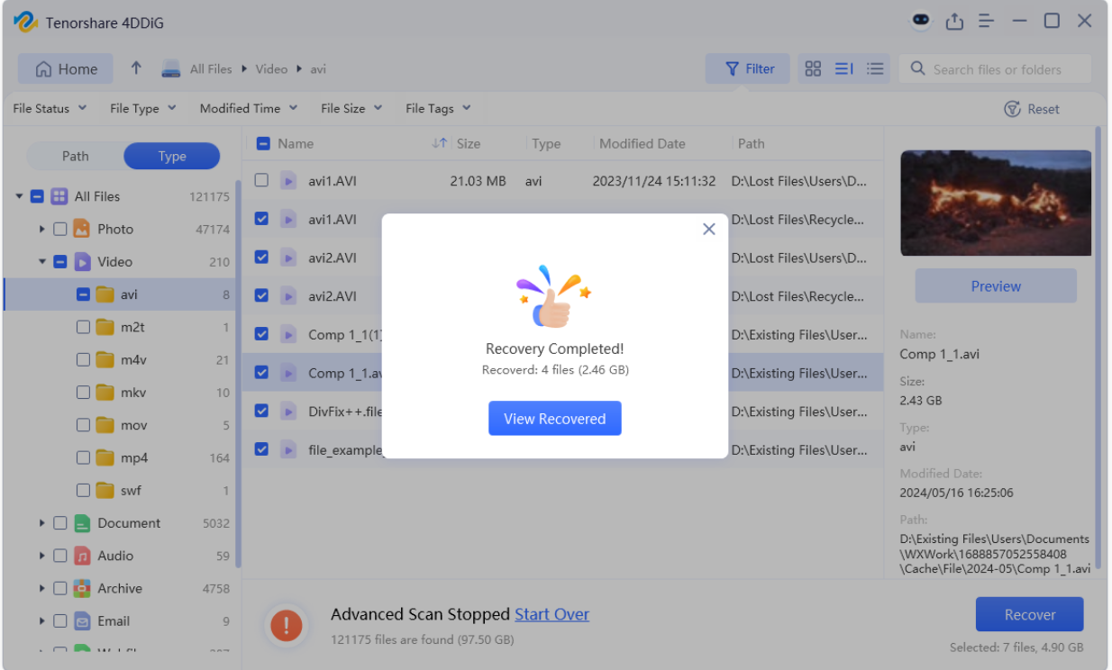Open the menu icon in title bar
The image size is (1112, 670).
[987, 22]
